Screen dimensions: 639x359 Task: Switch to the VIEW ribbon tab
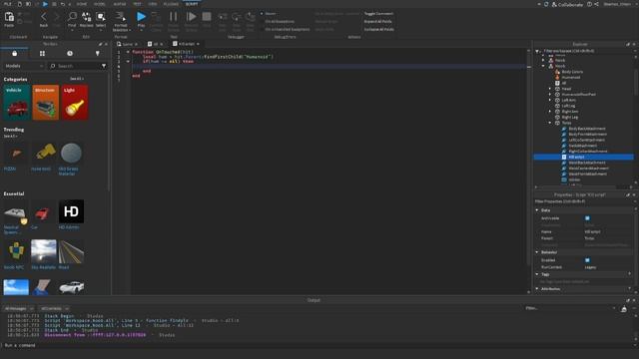tap(153, 4)
